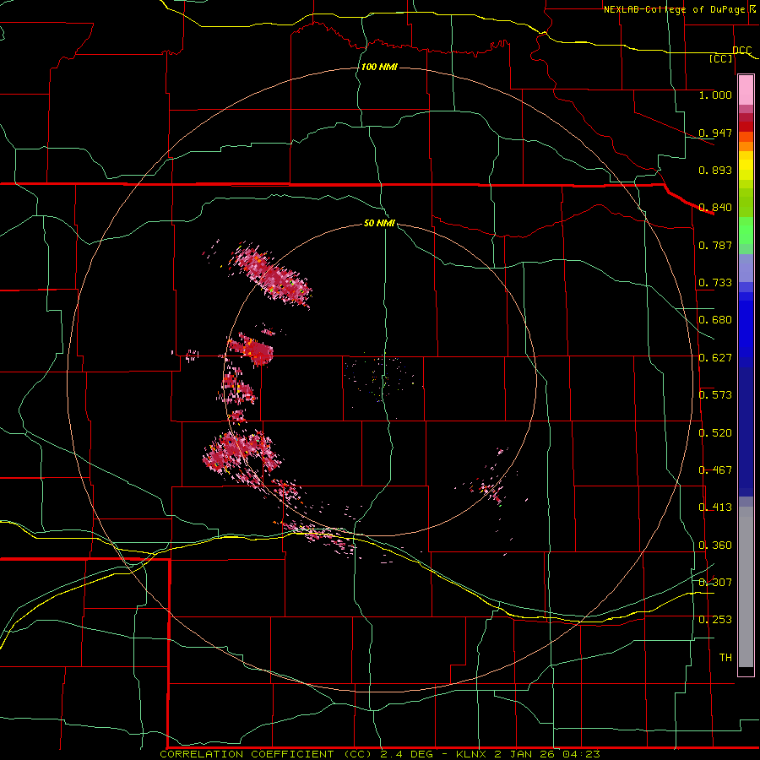Viewport: 760px width, 760px height.
Task: Select the 0.947 scale value
Action: 715,133
